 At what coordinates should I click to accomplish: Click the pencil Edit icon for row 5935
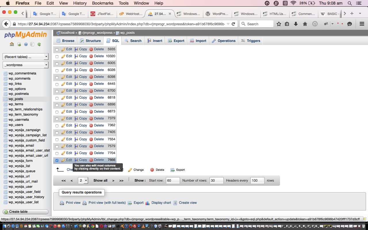coord(63,49)
